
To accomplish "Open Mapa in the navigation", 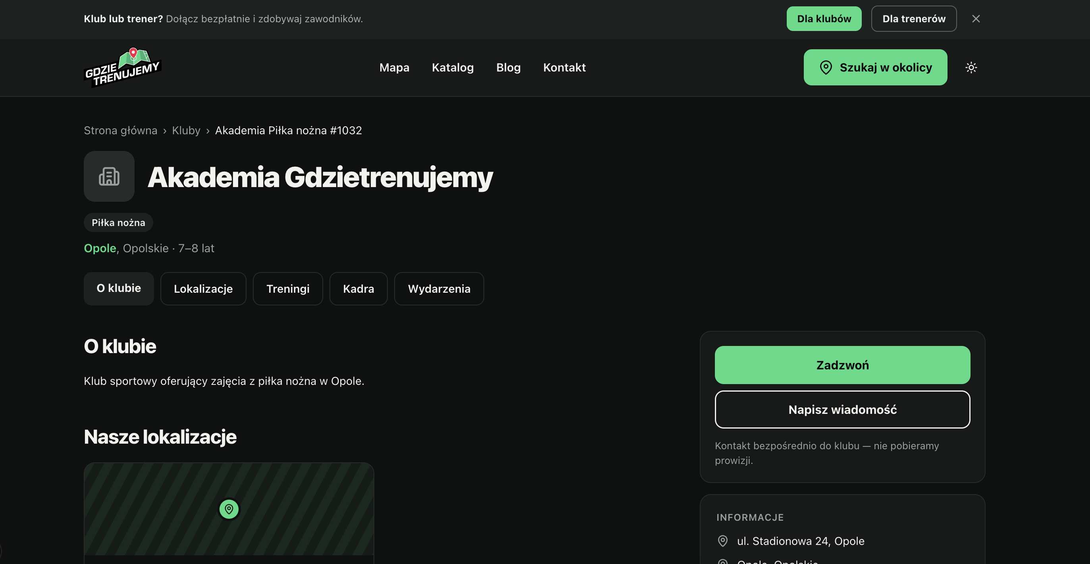I will (x=394, y=68).
